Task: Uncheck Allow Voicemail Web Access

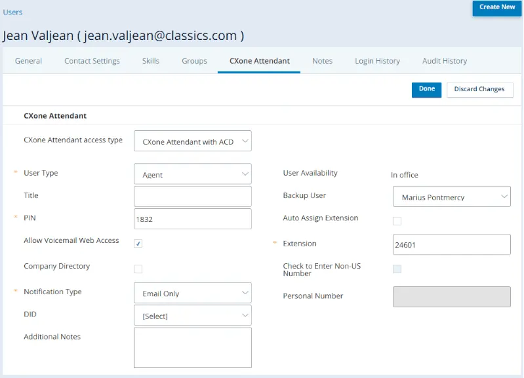Action: [138, 244]
